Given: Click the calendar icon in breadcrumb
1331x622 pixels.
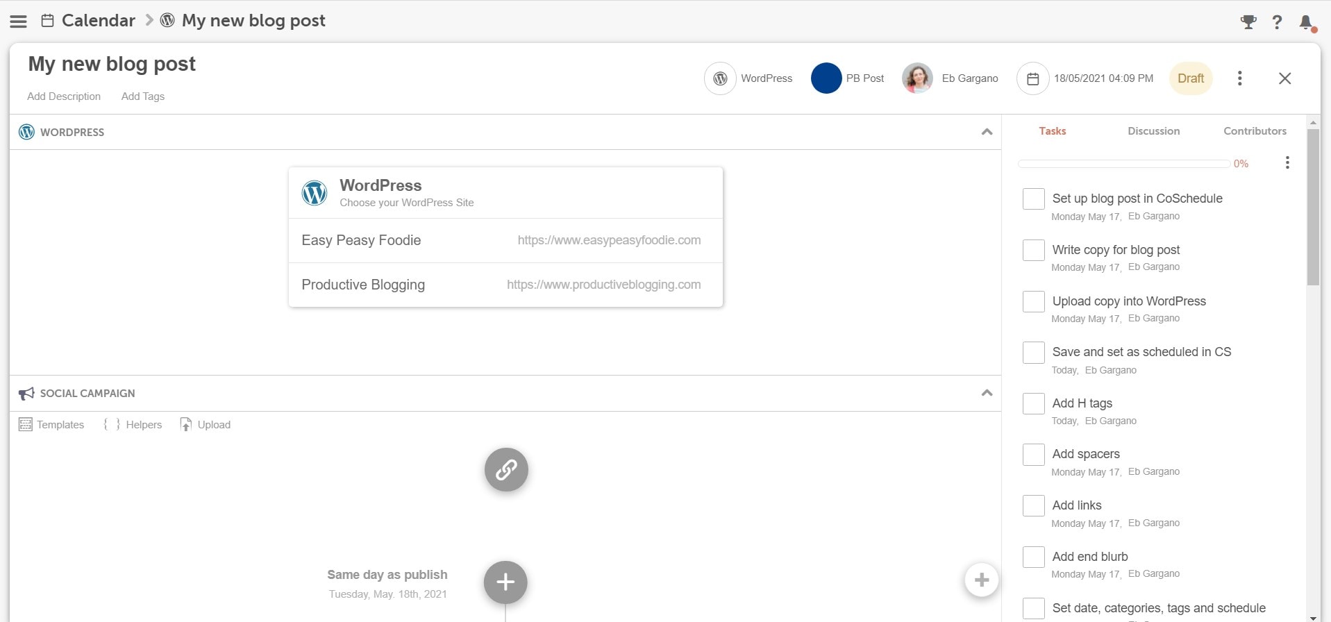Looking at the screenshot, I should click(47, 21).
